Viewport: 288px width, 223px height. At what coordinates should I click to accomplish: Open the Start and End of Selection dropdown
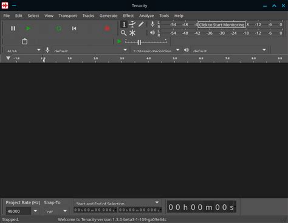[x=117, y=203]
